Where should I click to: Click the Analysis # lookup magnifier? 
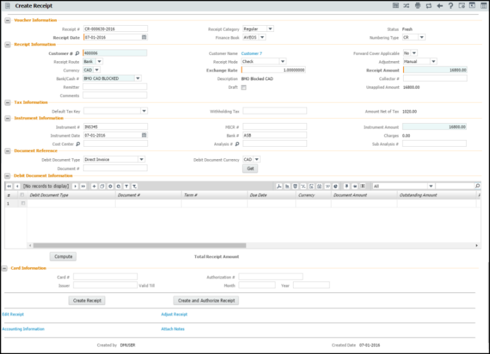[237, 144]
